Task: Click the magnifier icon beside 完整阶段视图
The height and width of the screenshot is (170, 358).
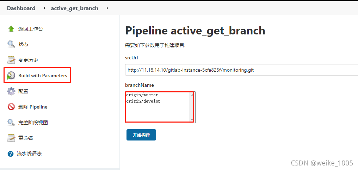Action: pos(11,123)
